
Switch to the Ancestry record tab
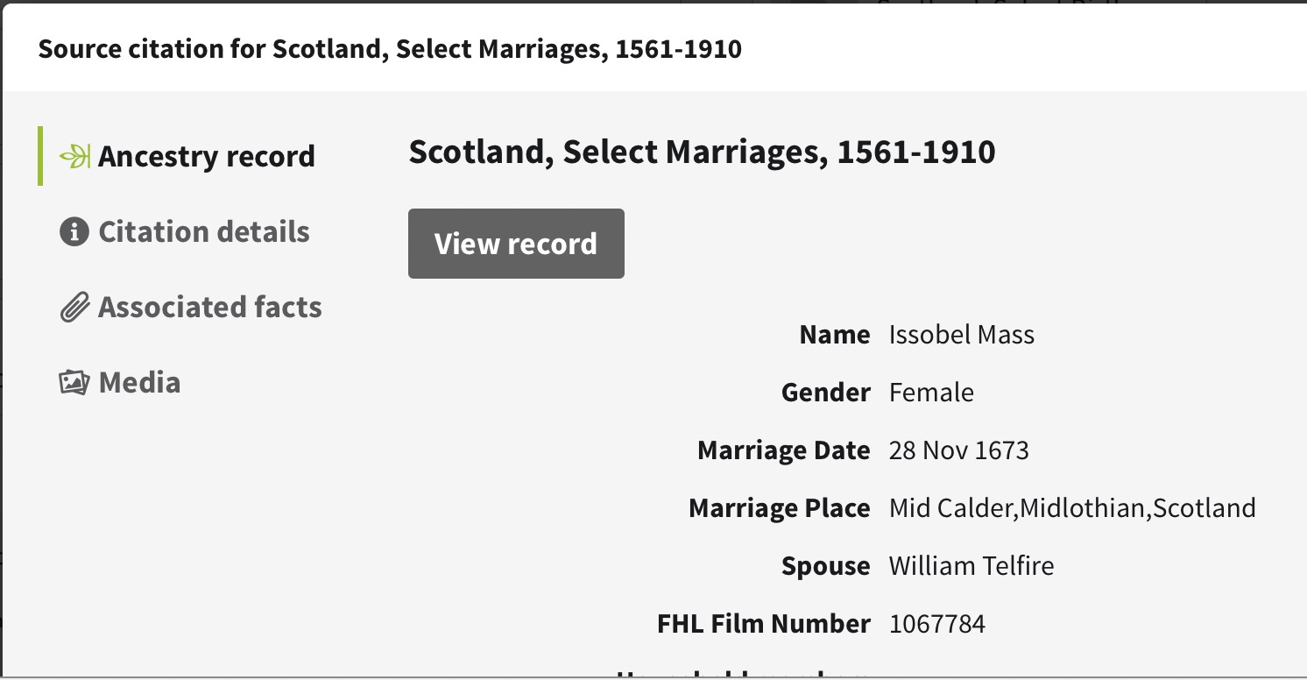tap(206, 157)
